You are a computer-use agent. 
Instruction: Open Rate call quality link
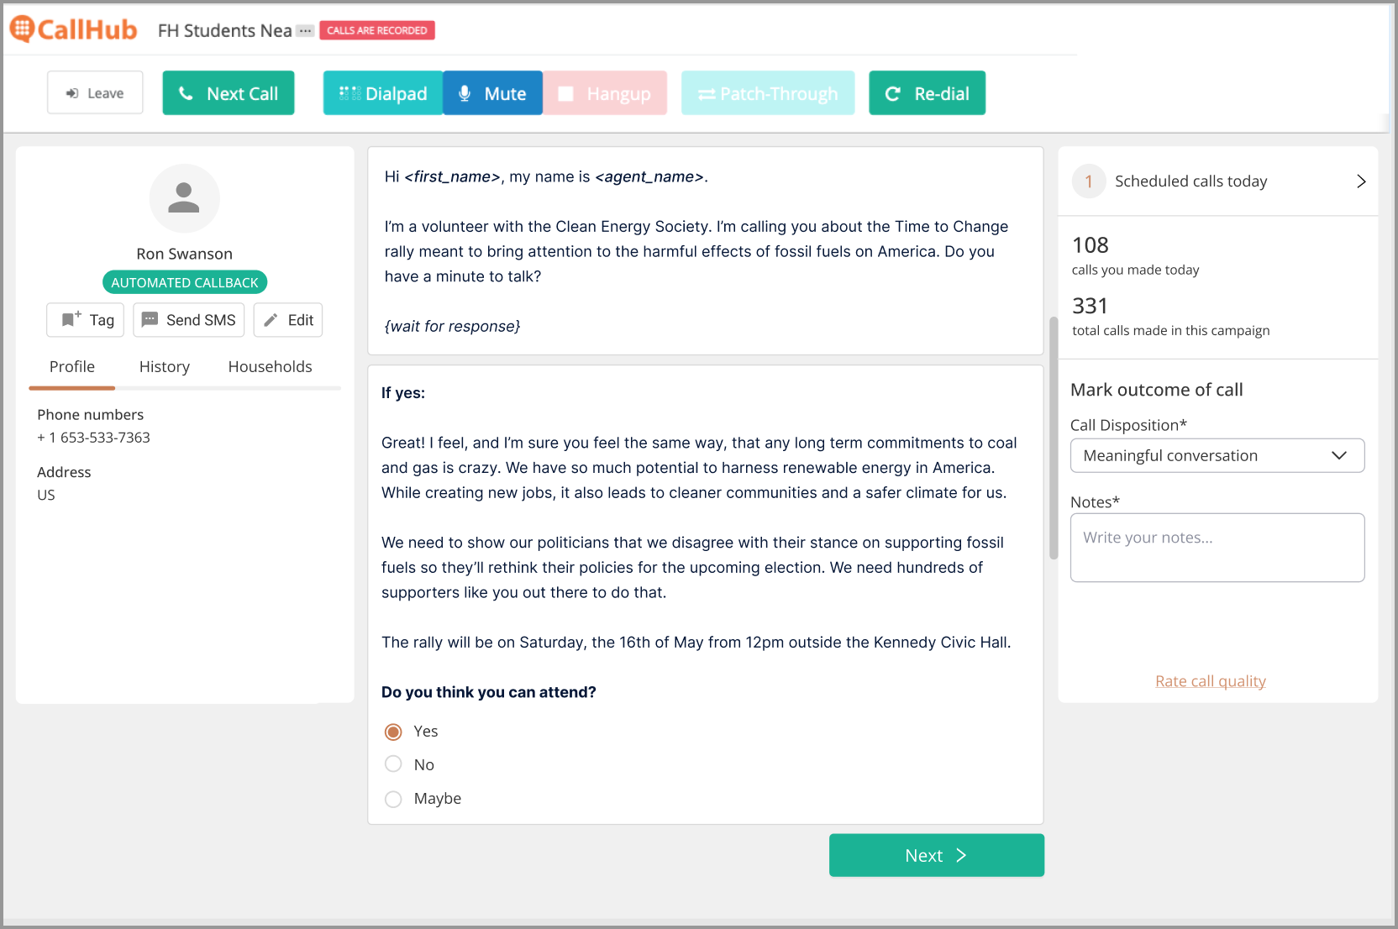[x=1211, y=681]
